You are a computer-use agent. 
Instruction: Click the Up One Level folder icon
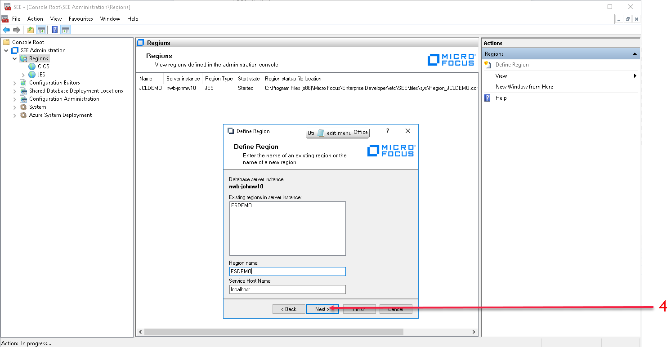point(30,30)
